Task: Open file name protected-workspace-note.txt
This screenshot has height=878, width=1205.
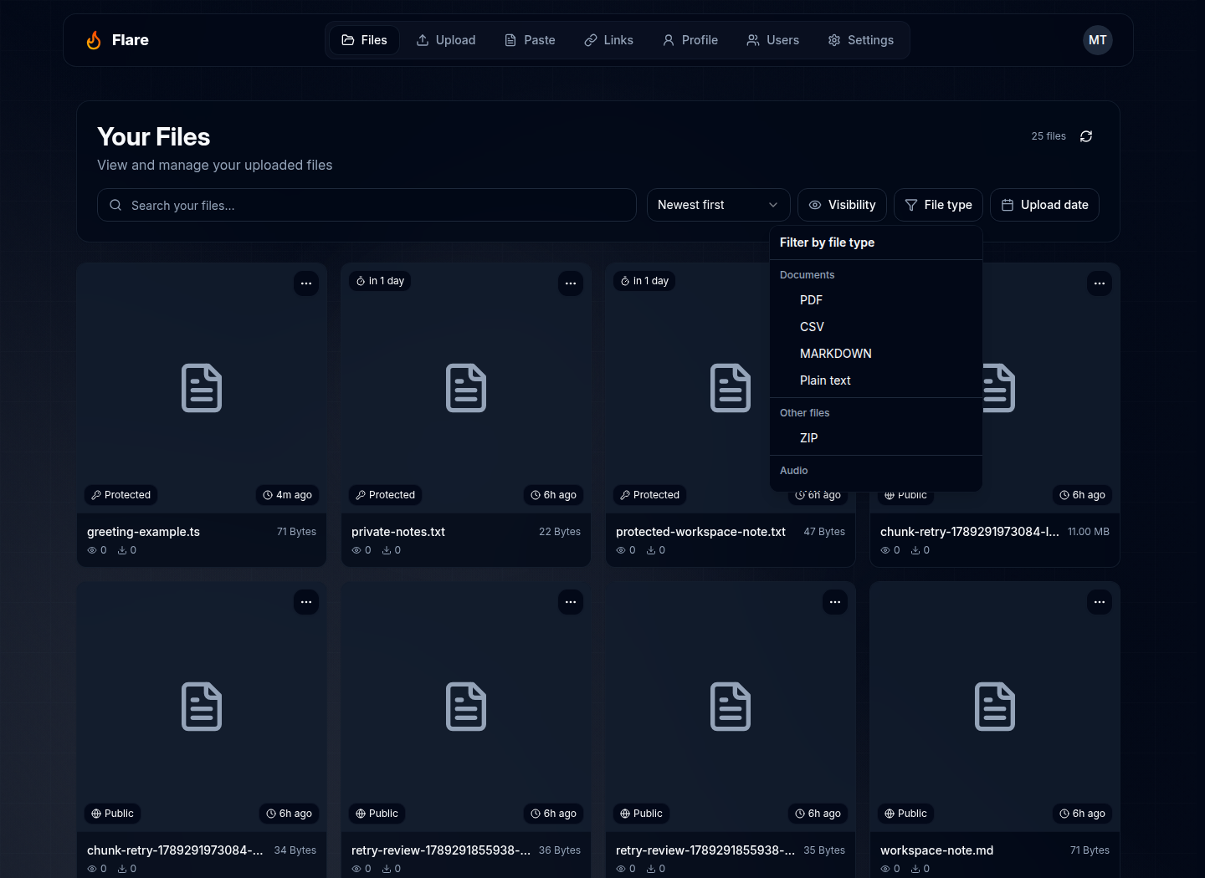Action: click(x=700, y=532)
